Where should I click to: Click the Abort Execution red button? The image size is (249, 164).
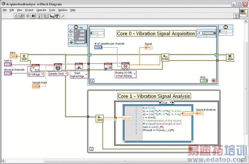[28, 16]
